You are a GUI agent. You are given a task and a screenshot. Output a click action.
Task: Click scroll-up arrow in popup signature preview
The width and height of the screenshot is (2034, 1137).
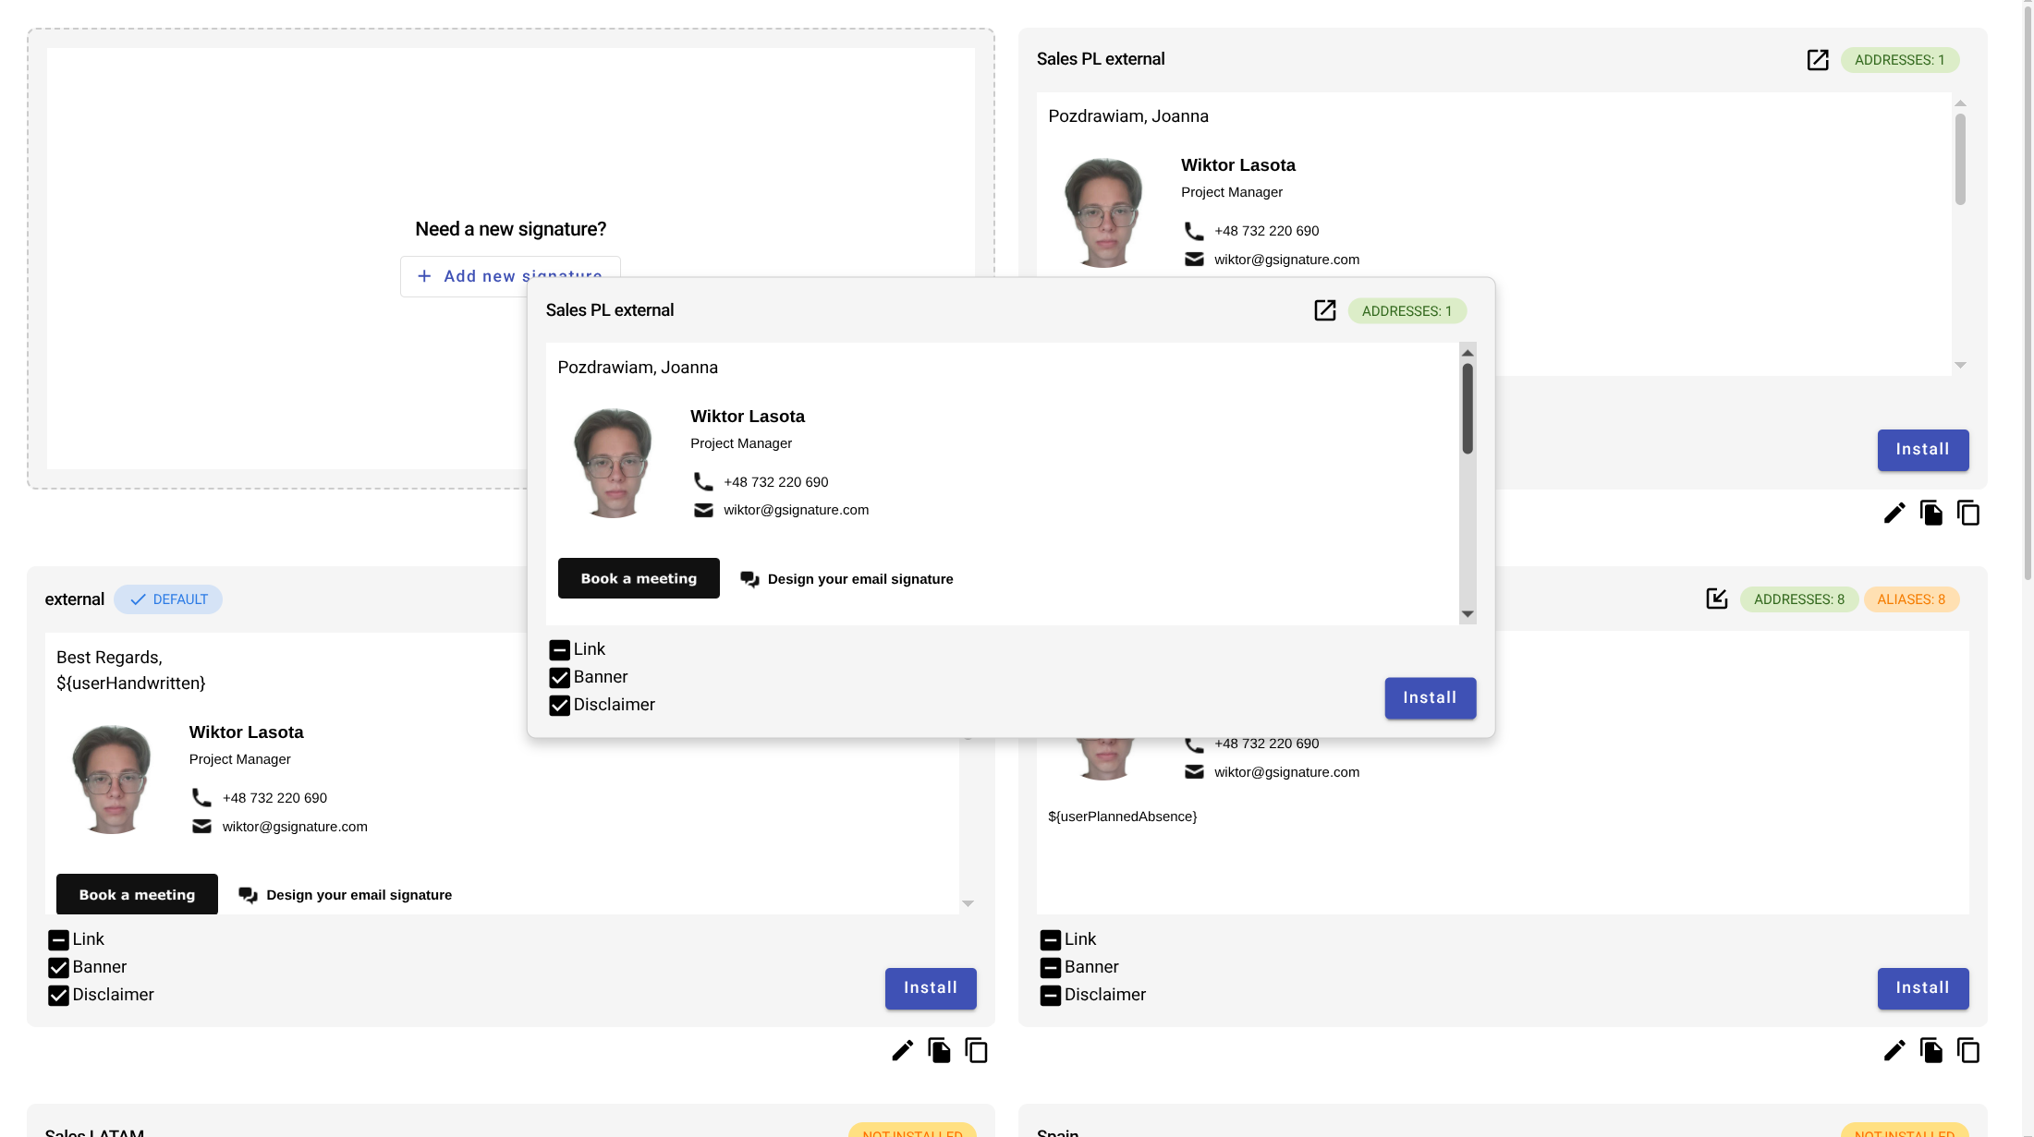click(x=1467, y=353)
